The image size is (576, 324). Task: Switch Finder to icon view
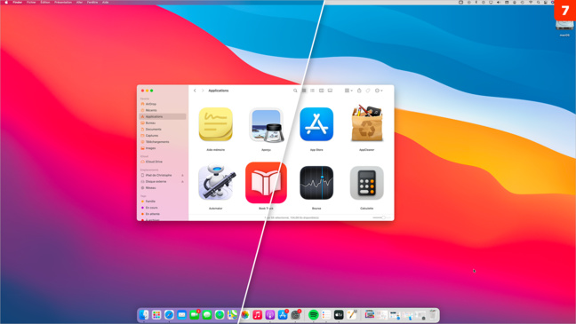[304, 91]
